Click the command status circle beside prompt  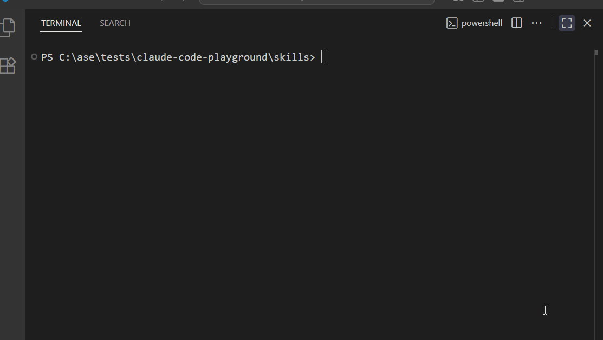pyautogui.click(x=34, y=57)
